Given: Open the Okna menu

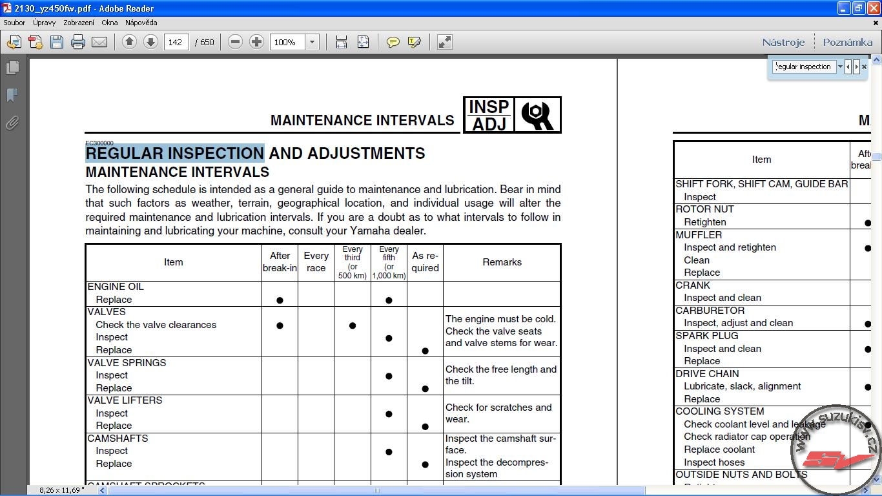Looking at the screenshot, I should point(110,23).
